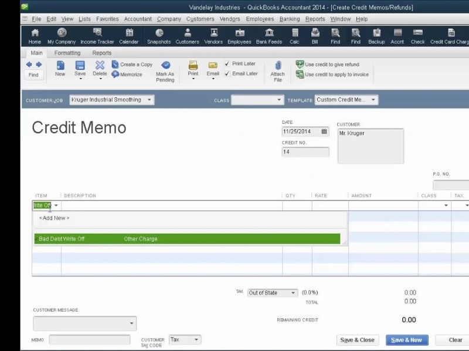The height and width of the screenshot is (351, 469).
Task: Click the Credit No. field
Action: [x=305, y=152]
